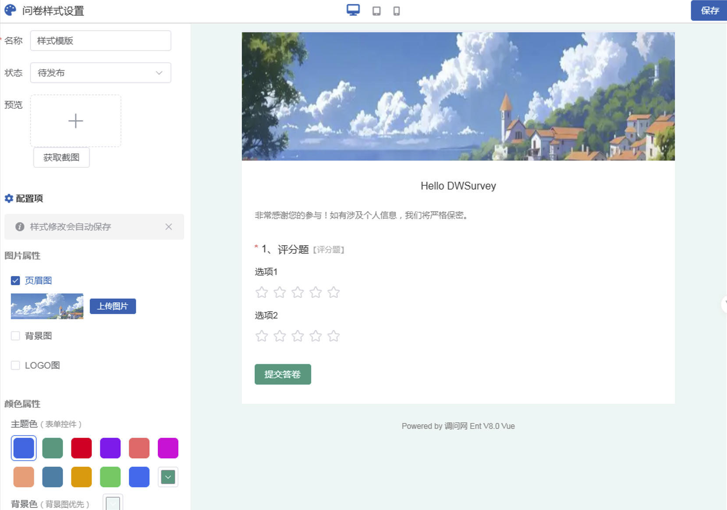Viewport: 727px width, 510px height.
Task: Enable the LOGO图 checkbox
Action: pyautogui.click(x=15, y=365)
